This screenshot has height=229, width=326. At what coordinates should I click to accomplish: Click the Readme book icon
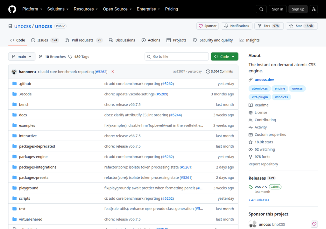tap(251, 105)
